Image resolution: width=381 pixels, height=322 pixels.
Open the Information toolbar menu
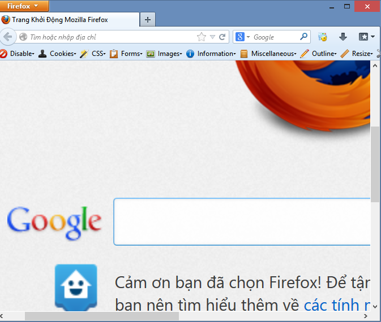pos(211,54)
